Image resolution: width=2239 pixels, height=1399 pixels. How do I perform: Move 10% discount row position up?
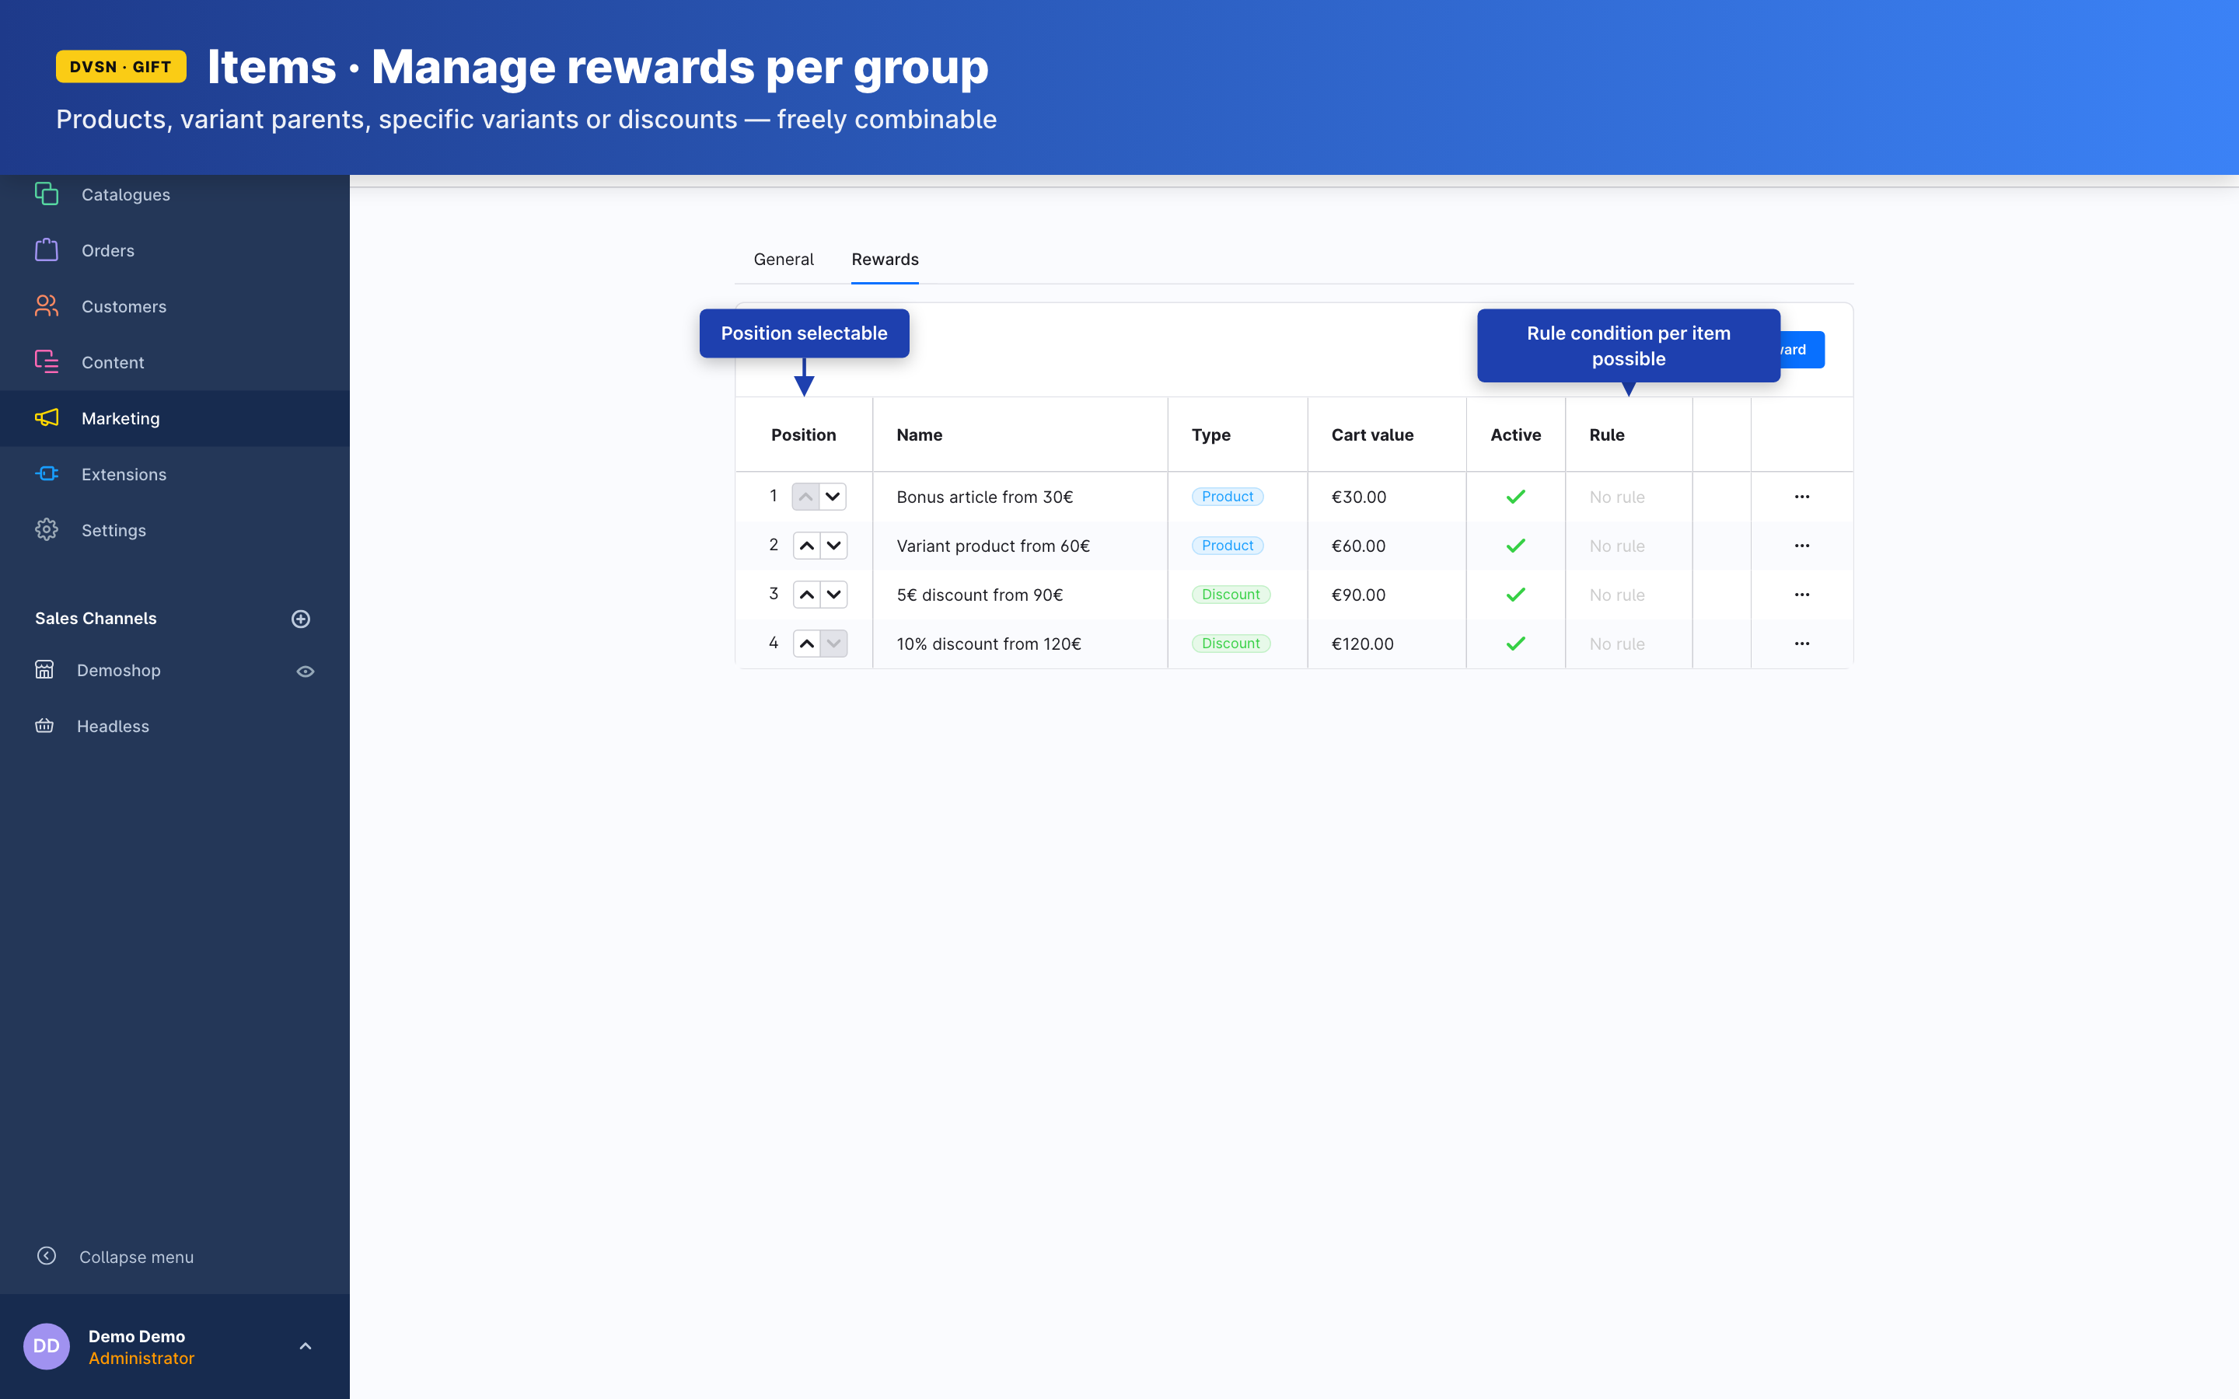click(807, 644)
